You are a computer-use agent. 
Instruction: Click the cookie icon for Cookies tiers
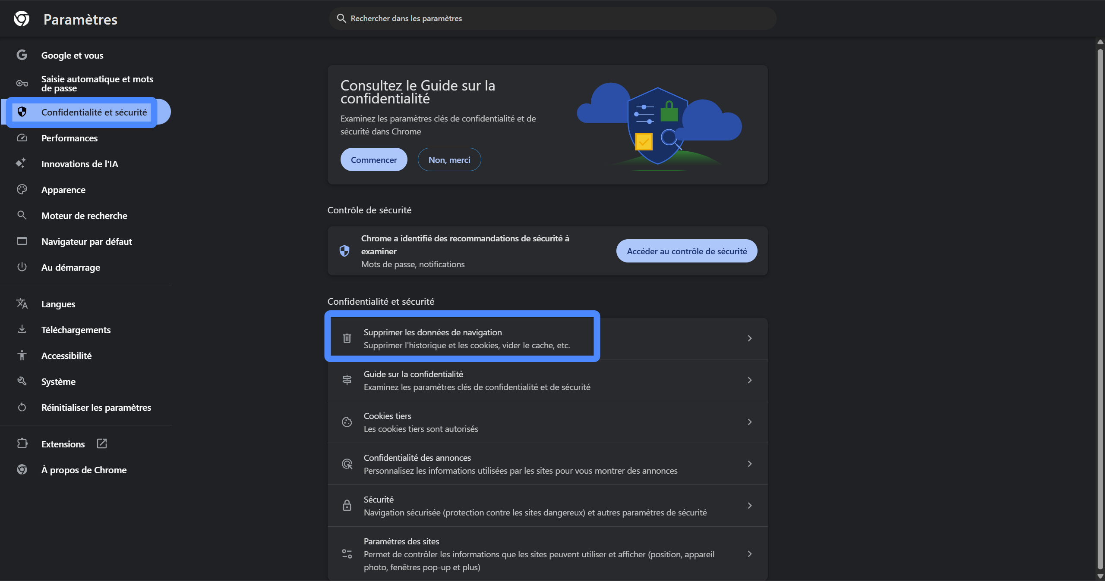pos(347,422)
